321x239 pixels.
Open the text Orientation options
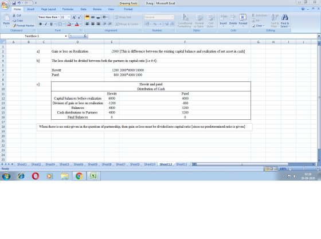[x=105, y=17]
